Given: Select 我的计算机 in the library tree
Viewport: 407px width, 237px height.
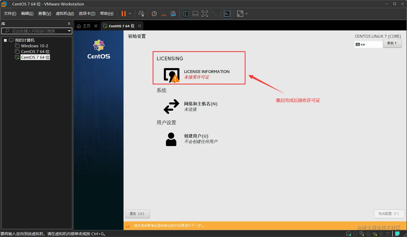Looking at the screenshot, I should [25, 40].
